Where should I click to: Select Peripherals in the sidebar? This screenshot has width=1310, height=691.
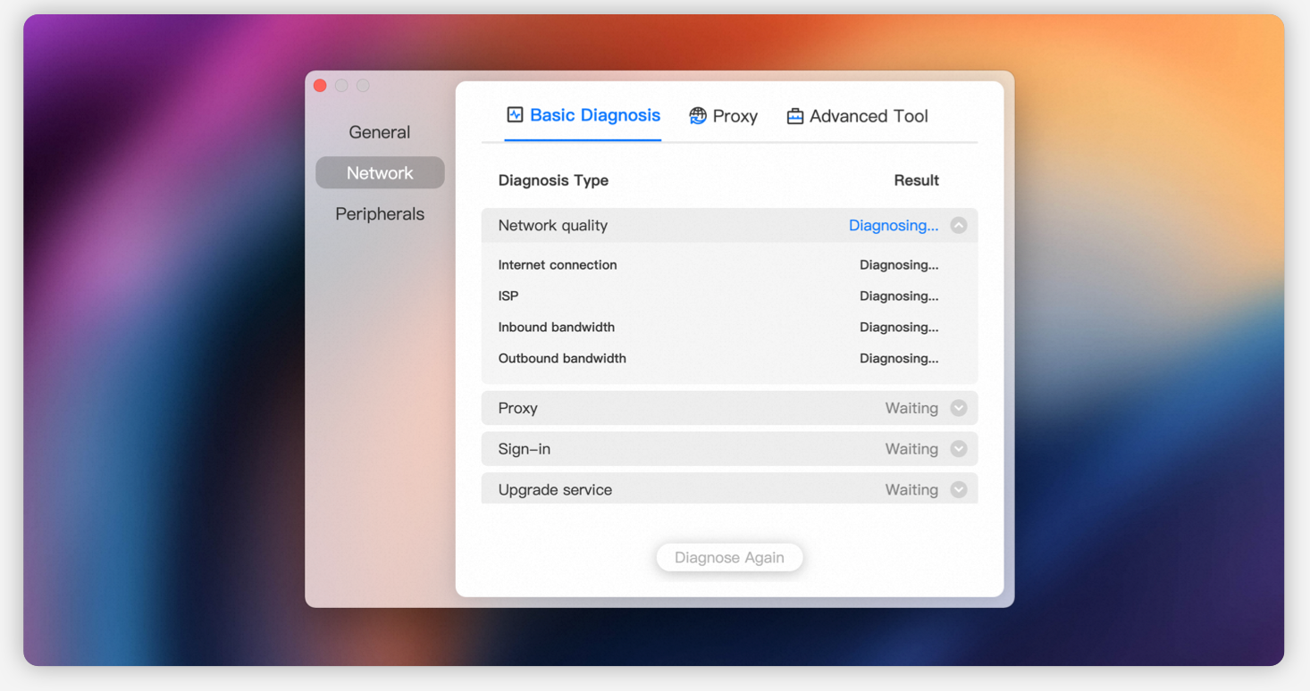pyautogui.click(x=380, y=214)
